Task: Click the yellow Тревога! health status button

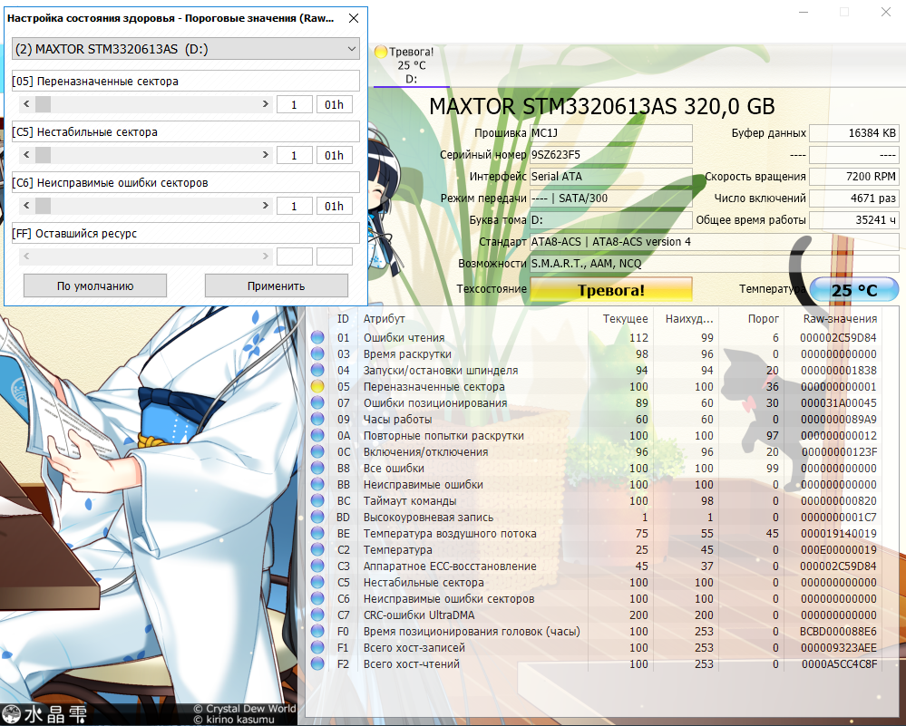Action: pos(610,290)
